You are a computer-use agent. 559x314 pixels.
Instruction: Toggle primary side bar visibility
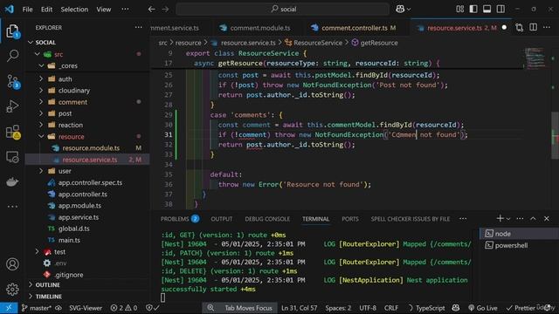tap(473, 10)
